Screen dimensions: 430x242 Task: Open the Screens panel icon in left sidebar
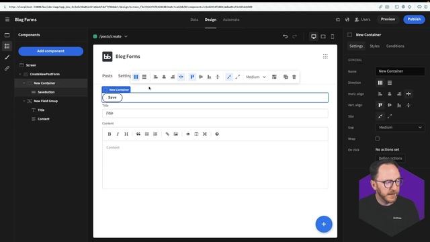coord(7,35)
